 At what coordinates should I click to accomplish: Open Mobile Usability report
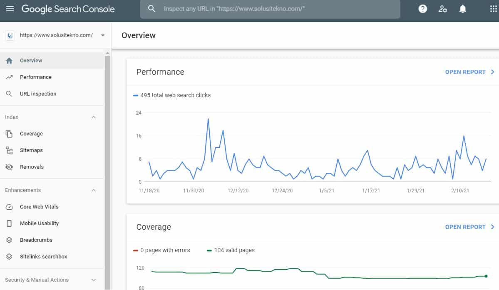(52, 223)
